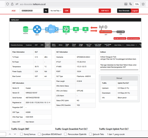Image resolution: width=148 pixels, height=138 pixels.
Task: Click the left BRAS switch icon beside cloud
Action: 47,29
